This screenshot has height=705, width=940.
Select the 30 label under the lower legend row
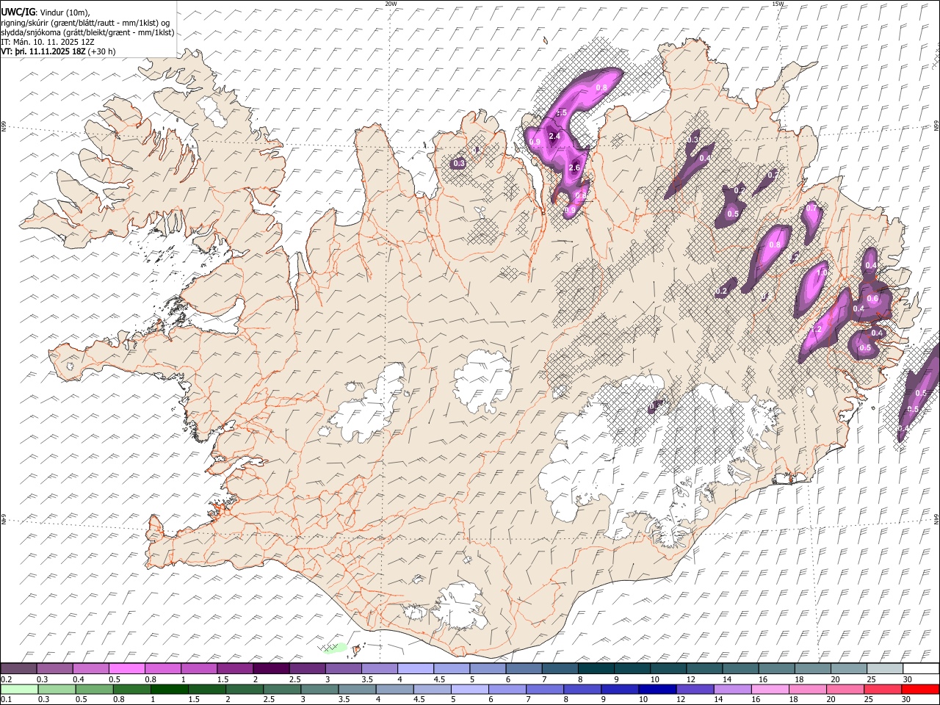coord(905,699)
